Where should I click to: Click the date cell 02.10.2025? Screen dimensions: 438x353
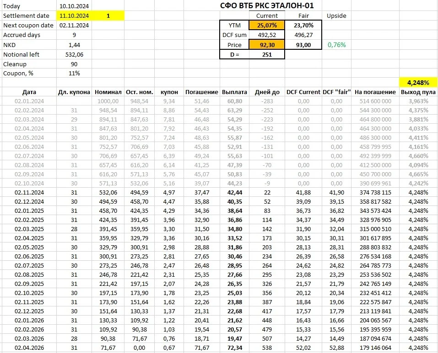click(29, 293)
